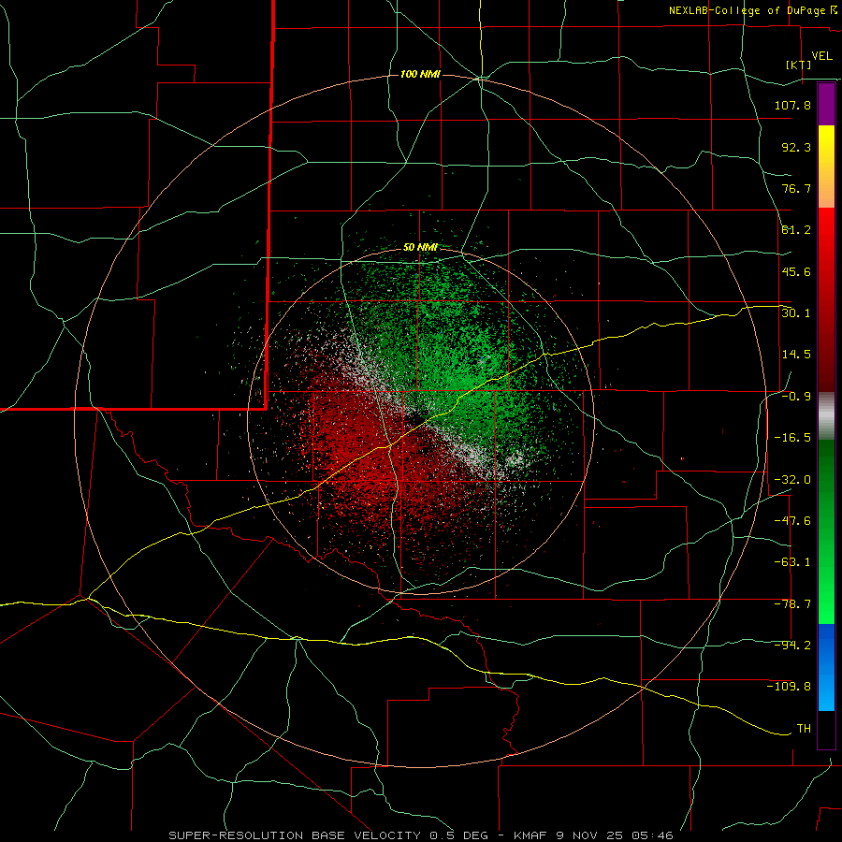The image size is (842, 842).
Task: Click the NEXLAB-College of DuPage credit text
Action: (x=752, y=10)
